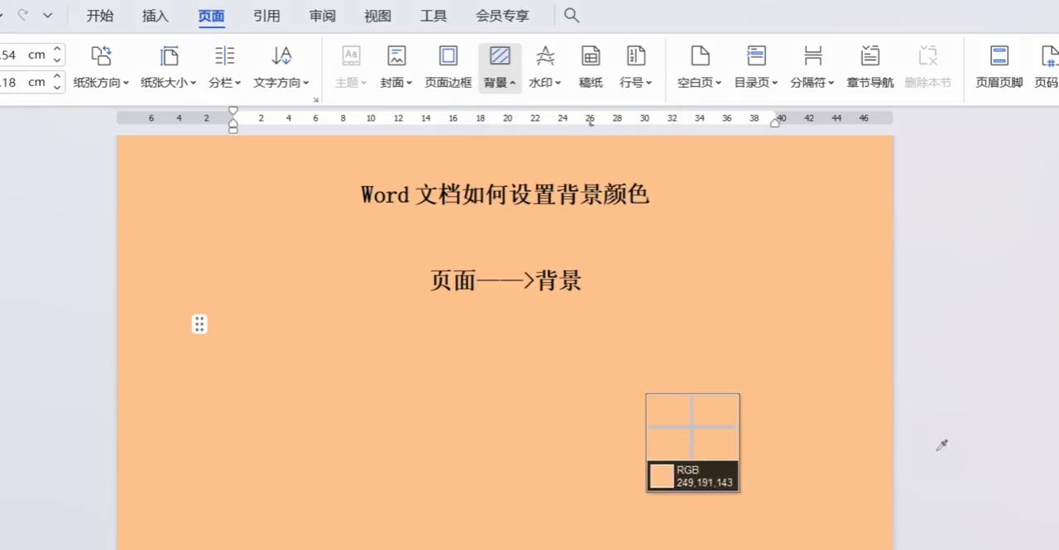Click the 文字方向 text direction icon
The width and height of the screenshot is (1059, 550).
281,56
